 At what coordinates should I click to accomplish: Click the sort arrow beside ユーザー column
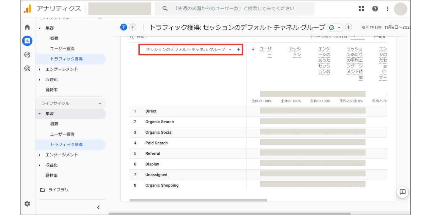click(x=253, y=49)
